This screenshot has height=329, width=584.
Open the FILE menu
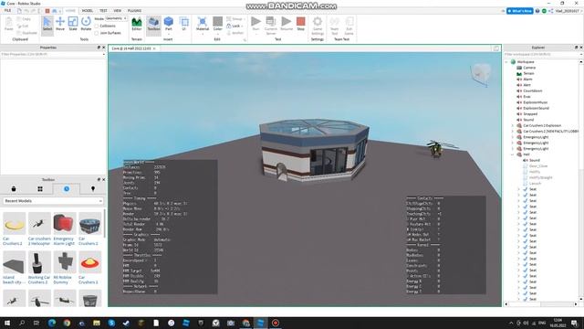pos(7,10)
